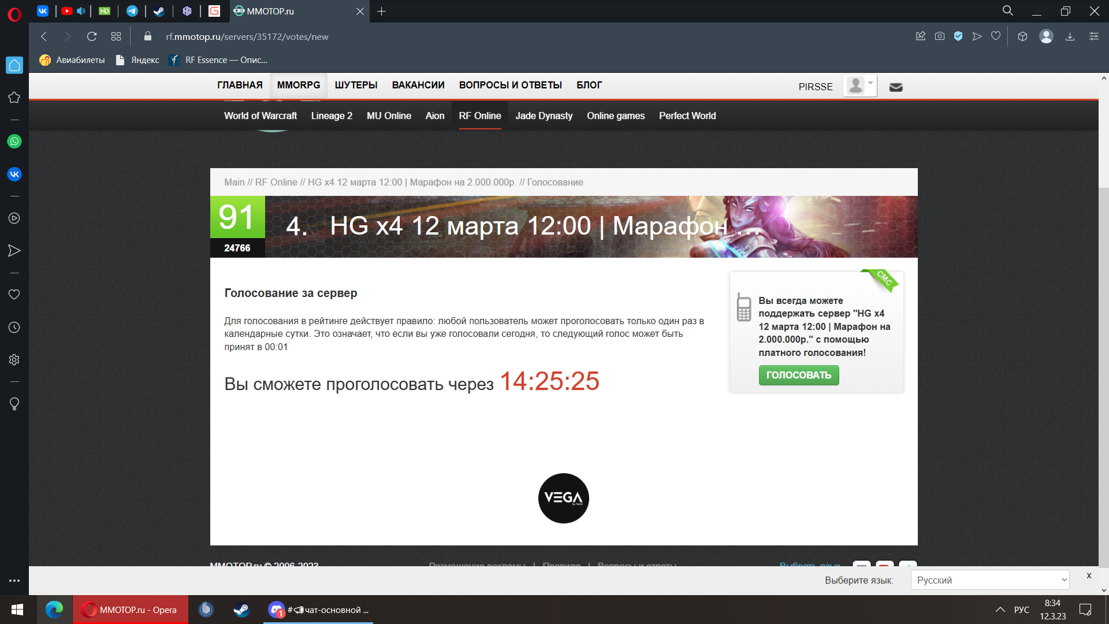Open Windows Start menu
1109x624 pixels.
coord(17,610)
